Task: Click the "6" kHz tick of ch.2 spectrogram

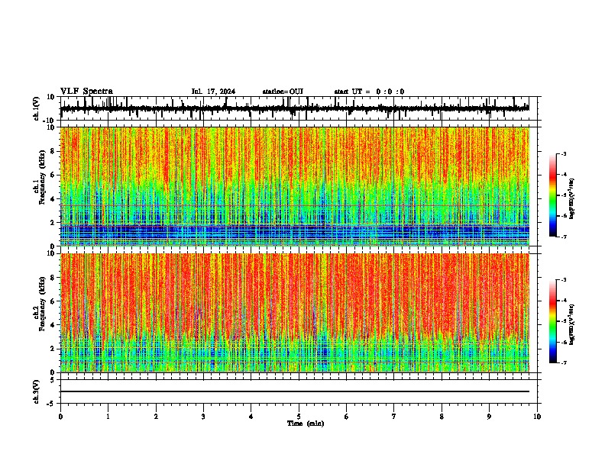Action: (53, 301)
